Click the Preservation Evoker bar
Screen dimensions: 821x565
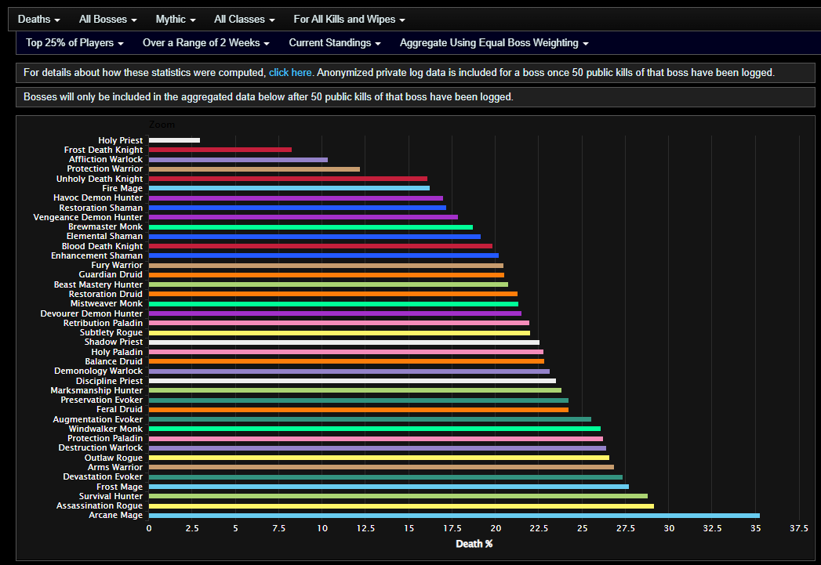click(x=358, y=400)
